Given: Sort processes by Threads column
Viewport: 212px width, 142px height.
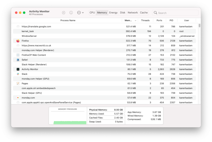Looking at the screenshot, I should pos(145,20).
